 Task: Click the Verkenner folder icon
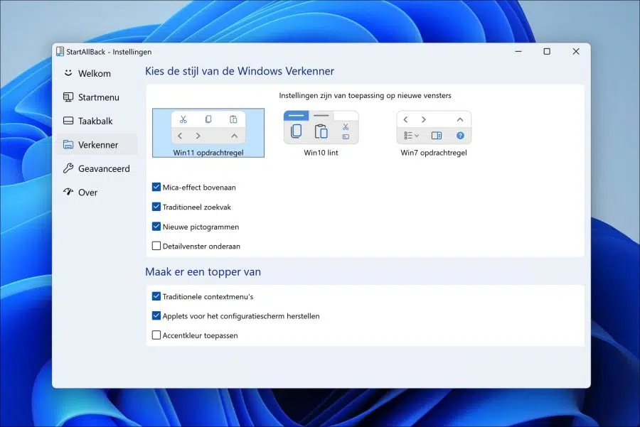pyautogui.click(x=68, y=145)
